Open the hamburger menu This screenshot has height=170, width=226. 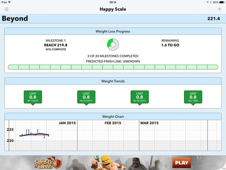[6, 9]
